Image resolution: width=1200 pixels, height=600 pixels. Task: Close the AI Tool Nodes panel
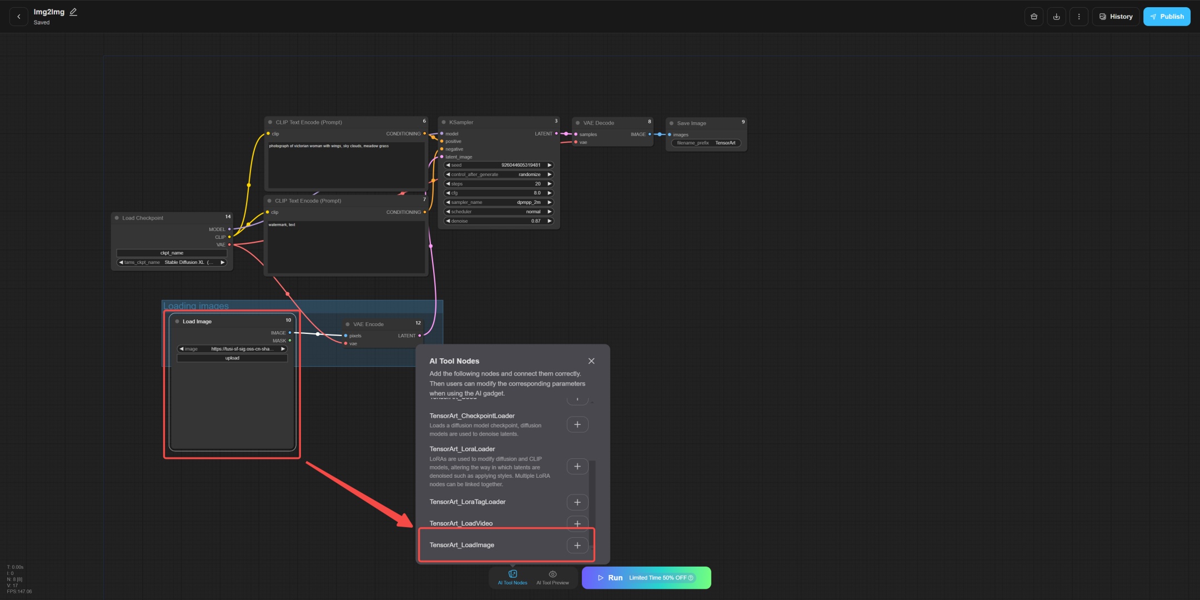(591, 361)
